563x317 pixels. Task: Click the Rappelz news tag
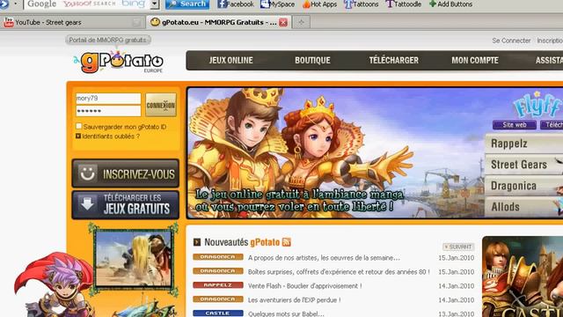218,285
